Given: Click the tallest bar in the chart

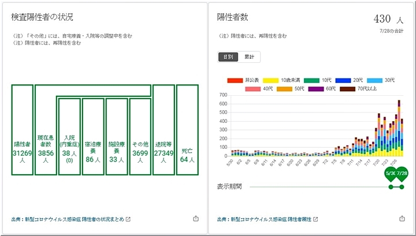Looking at the screenshot, I should [x=399, y=129].
